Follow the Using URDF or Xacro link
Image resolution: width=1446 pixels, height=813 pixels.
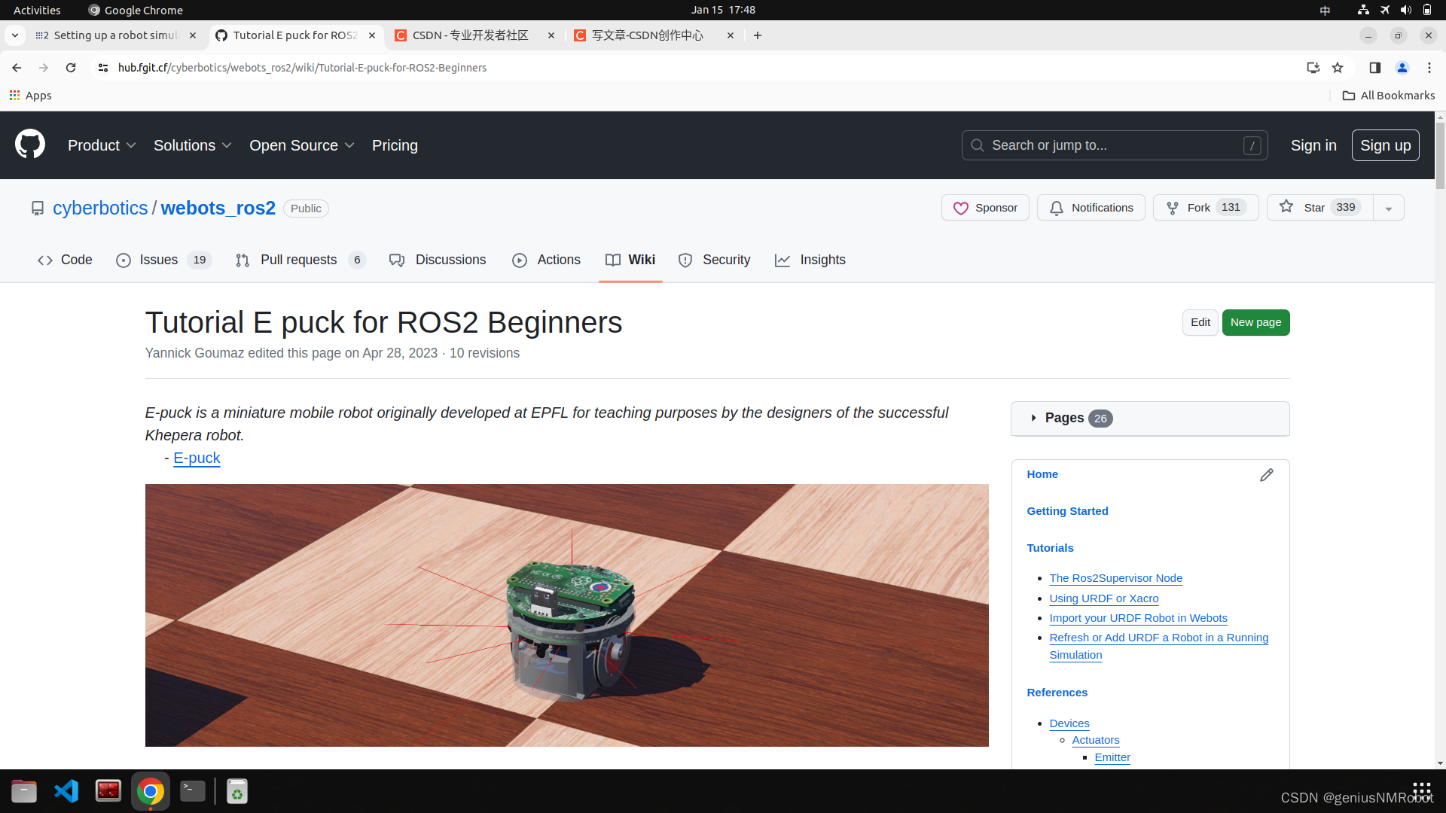point(1103,598)
